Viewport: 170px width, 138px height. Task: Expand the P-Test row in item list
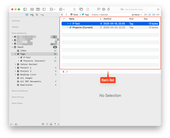[x=68, y=23]
